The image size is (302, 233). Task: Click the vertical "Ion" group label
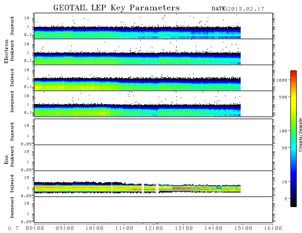pos(6,160)
